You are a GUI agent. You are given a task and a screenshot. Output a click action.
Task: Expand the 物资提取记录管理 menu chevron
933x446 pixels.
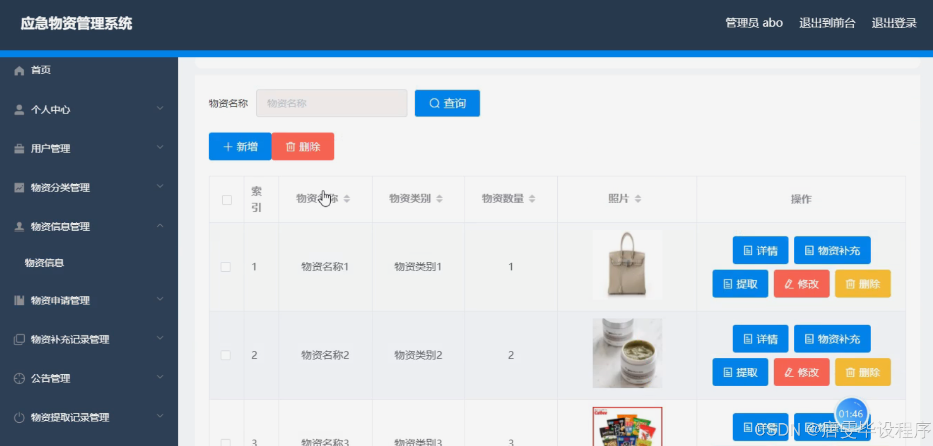pyautogui.click(x=160, y=416)
